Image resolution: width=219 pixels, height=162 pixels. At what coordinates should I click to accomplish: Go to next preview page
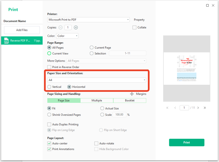[198, 108]
